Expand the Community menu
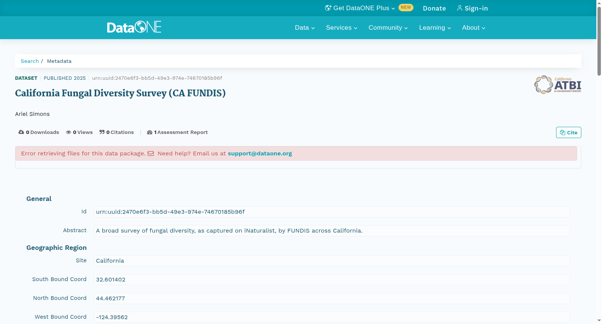Image resolution: width=602 pixels, height=324 pixels. click(x=388, y=28)
